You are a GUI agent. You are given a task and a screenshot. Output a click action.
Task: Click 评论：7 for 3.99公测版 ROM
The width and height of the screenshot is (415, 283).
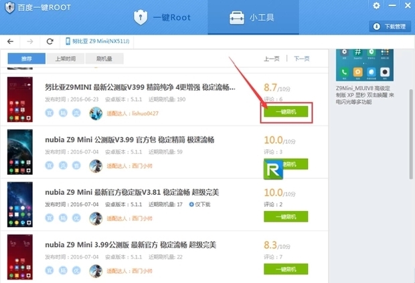pos(273,257)
